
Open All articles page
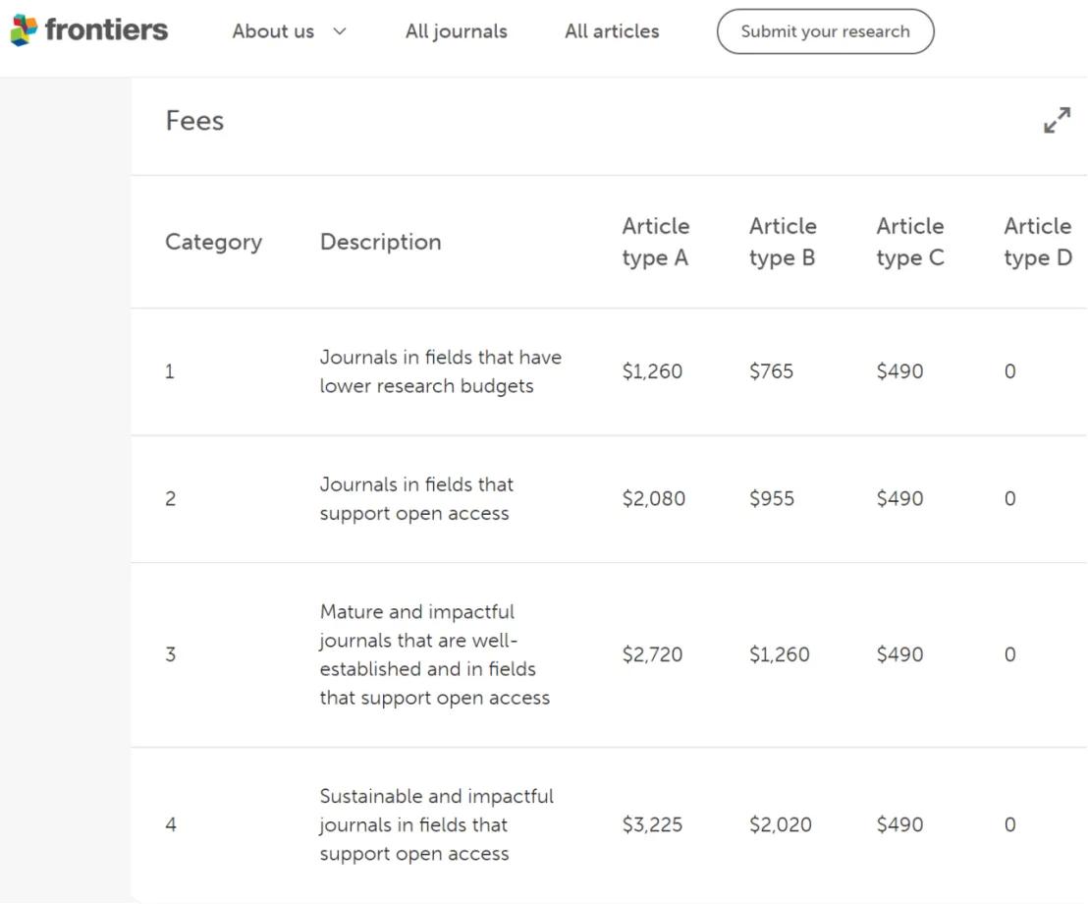612,31
